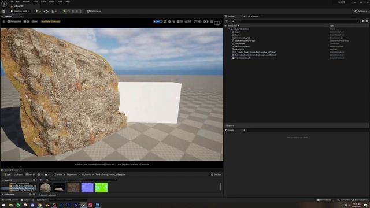The image size is (370, 208).
Task: Select the Cube2 actor in Outliner
Action: (x=238, y=35)
